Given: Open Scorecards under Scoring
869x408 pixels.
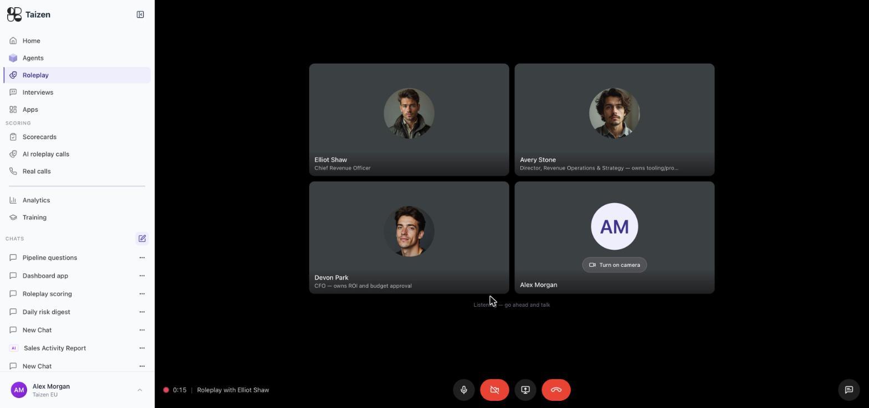Looking at the screenshot, I should (x=77, y=137).
